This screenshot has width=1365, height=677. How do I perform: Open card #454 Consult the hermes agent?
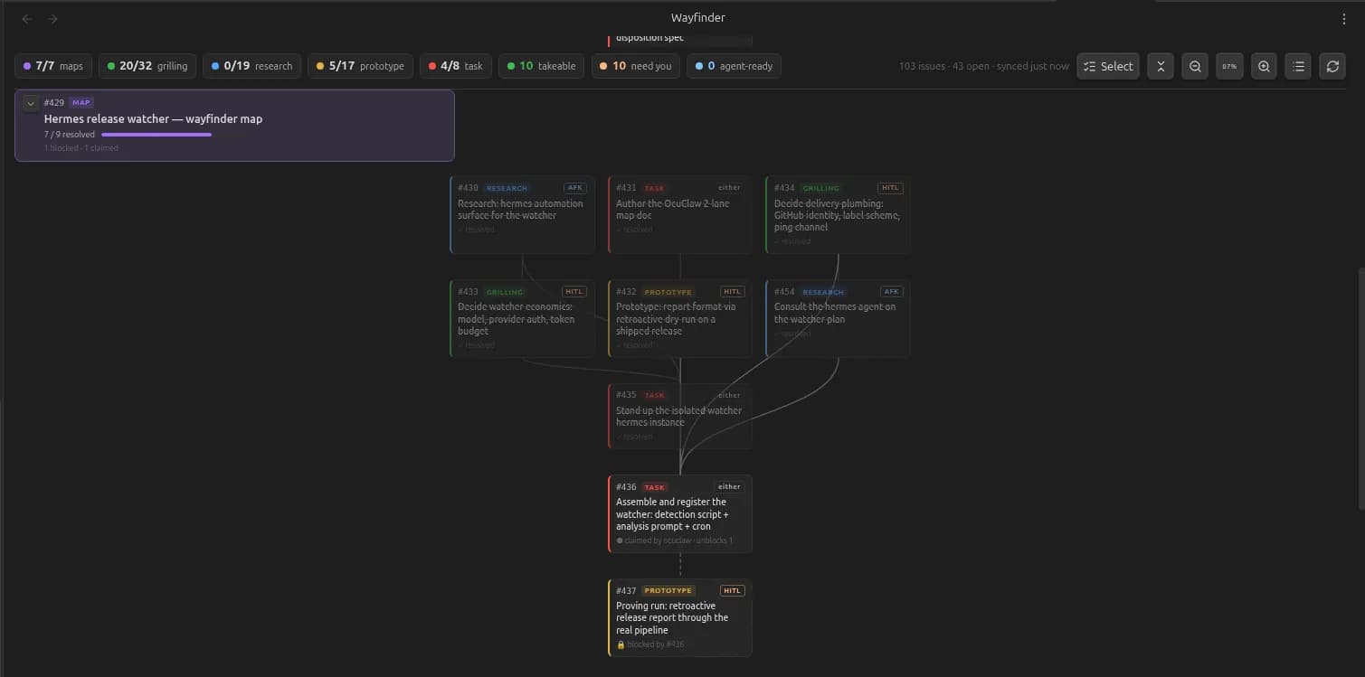point(838,318)
